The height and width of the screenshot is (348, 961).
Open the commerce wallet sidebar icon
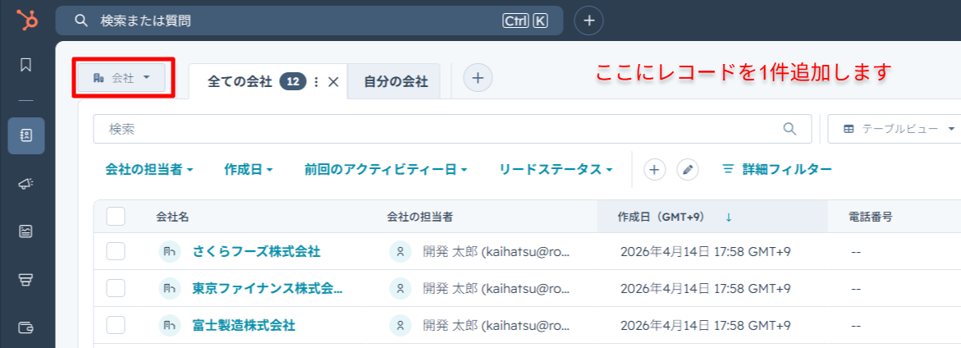tap(26, 327)
